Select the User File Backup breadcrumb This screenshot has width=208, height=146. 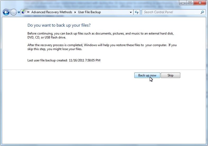click(x=89, y=12)
